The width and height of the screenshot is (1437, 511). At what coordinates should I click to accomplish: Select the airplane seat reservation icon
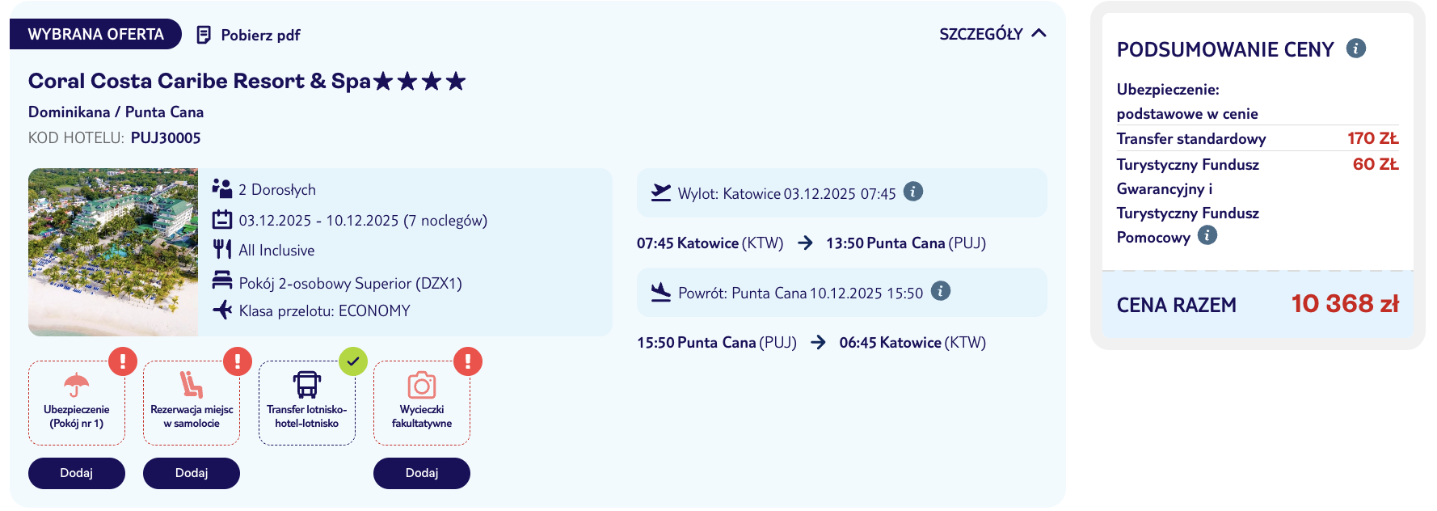(192, 384)
